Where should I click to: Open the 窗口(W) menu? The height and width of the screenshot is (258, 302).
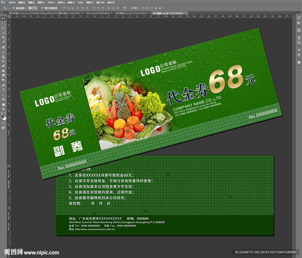100,2
